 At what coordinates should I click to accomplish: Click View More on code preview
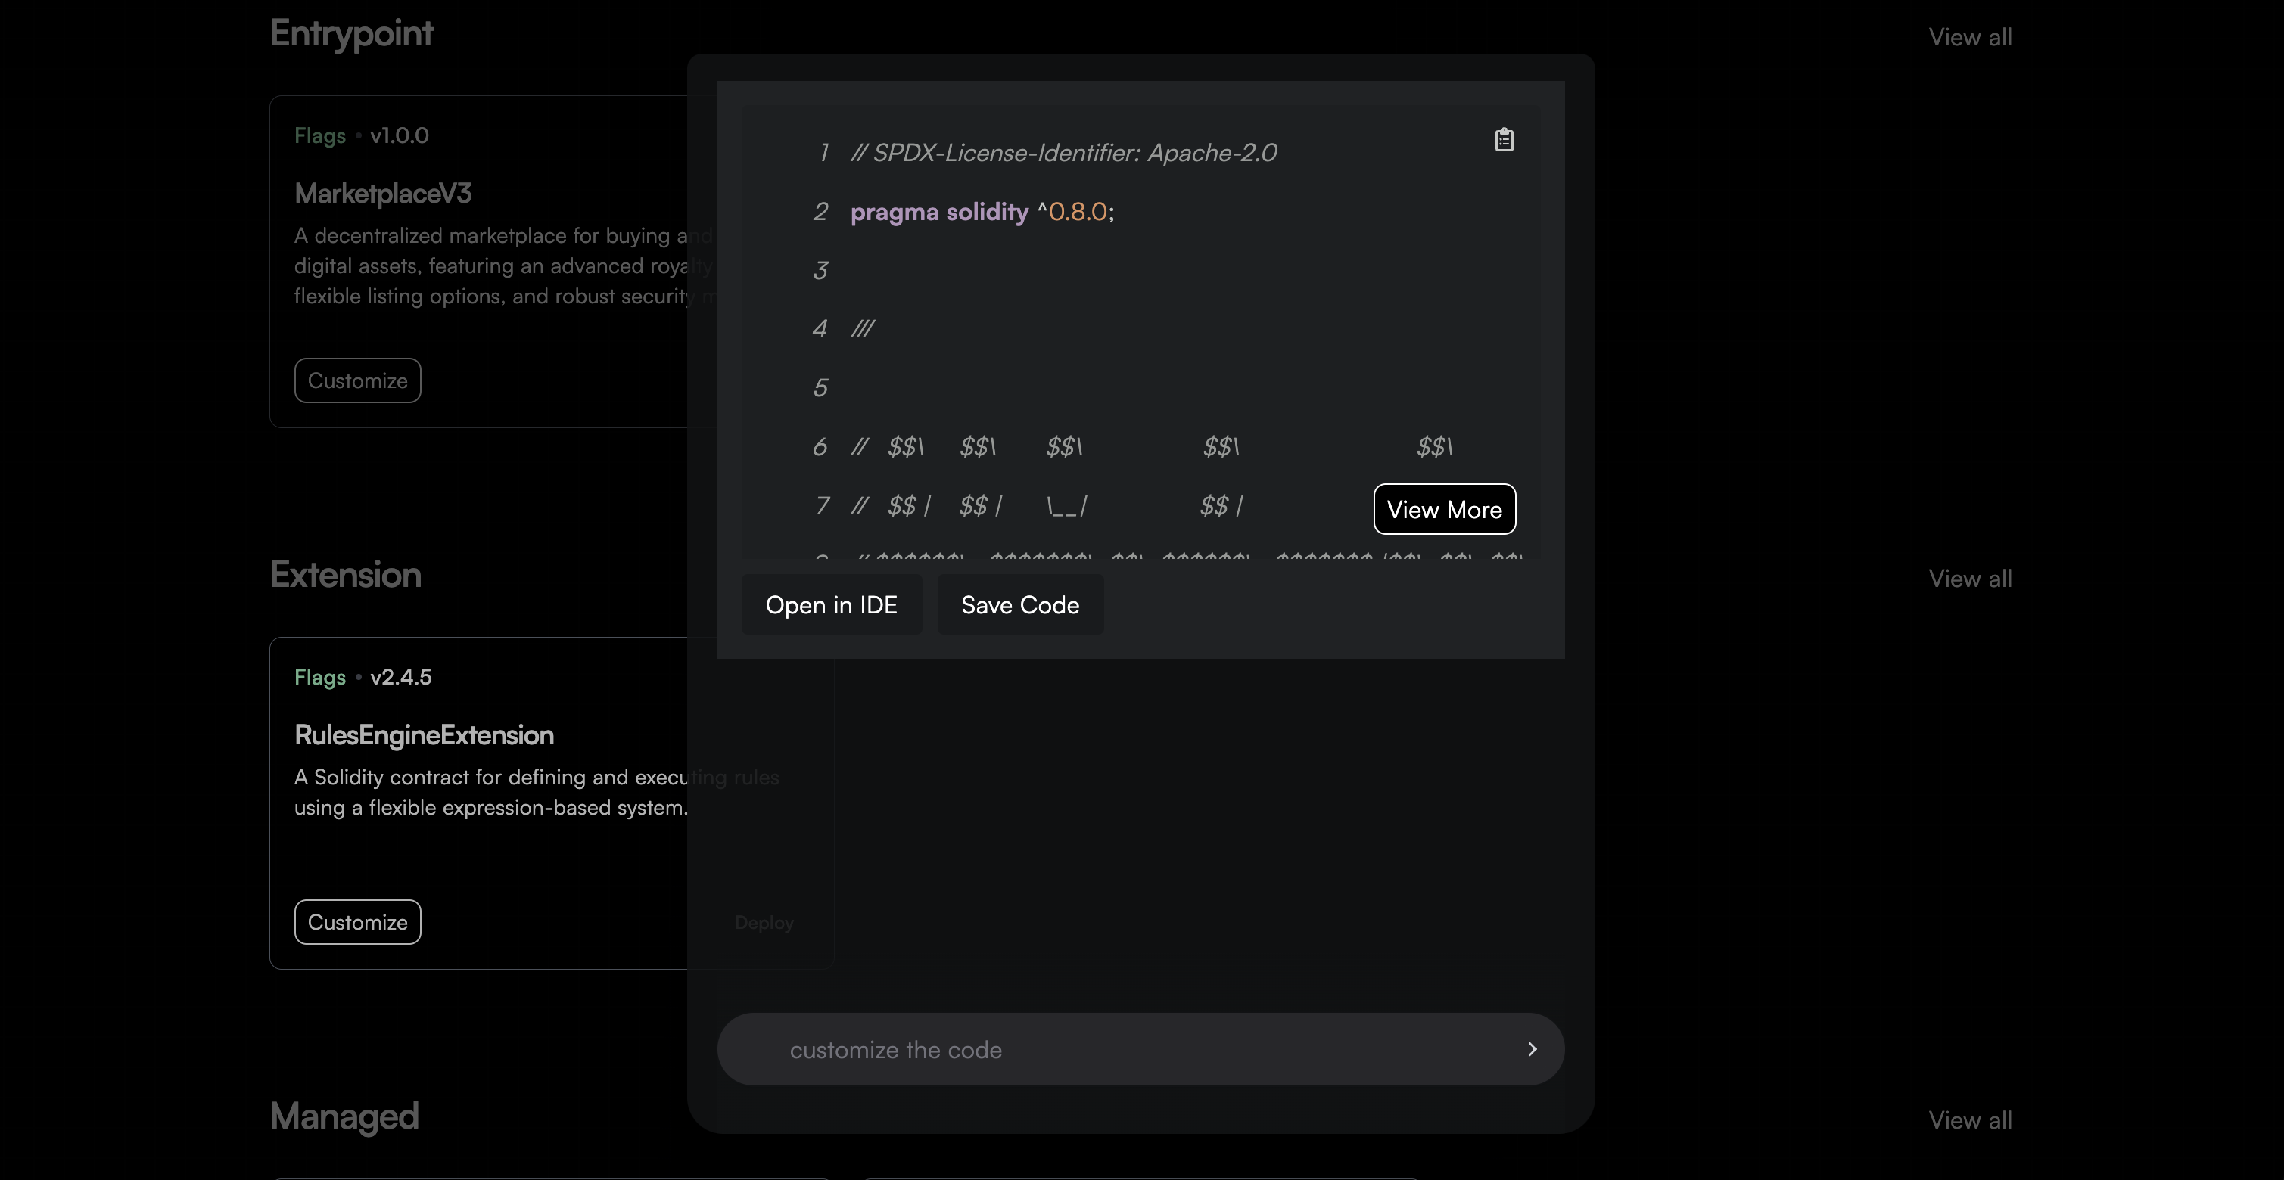coord(1445,509)
